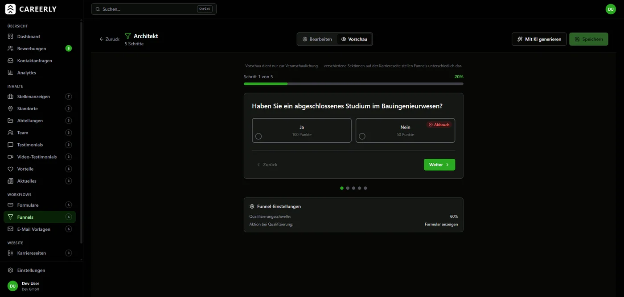Click the 100 Punkte label under Ja
The image size is (624, 297).
[x=302, y=135]
